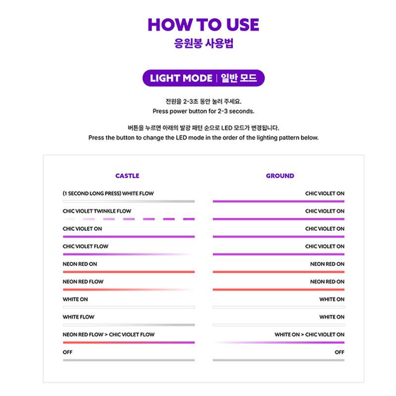396x396 pixels.
Task: Click the NEON RED ON label in Castle
Action: point(80,264)
